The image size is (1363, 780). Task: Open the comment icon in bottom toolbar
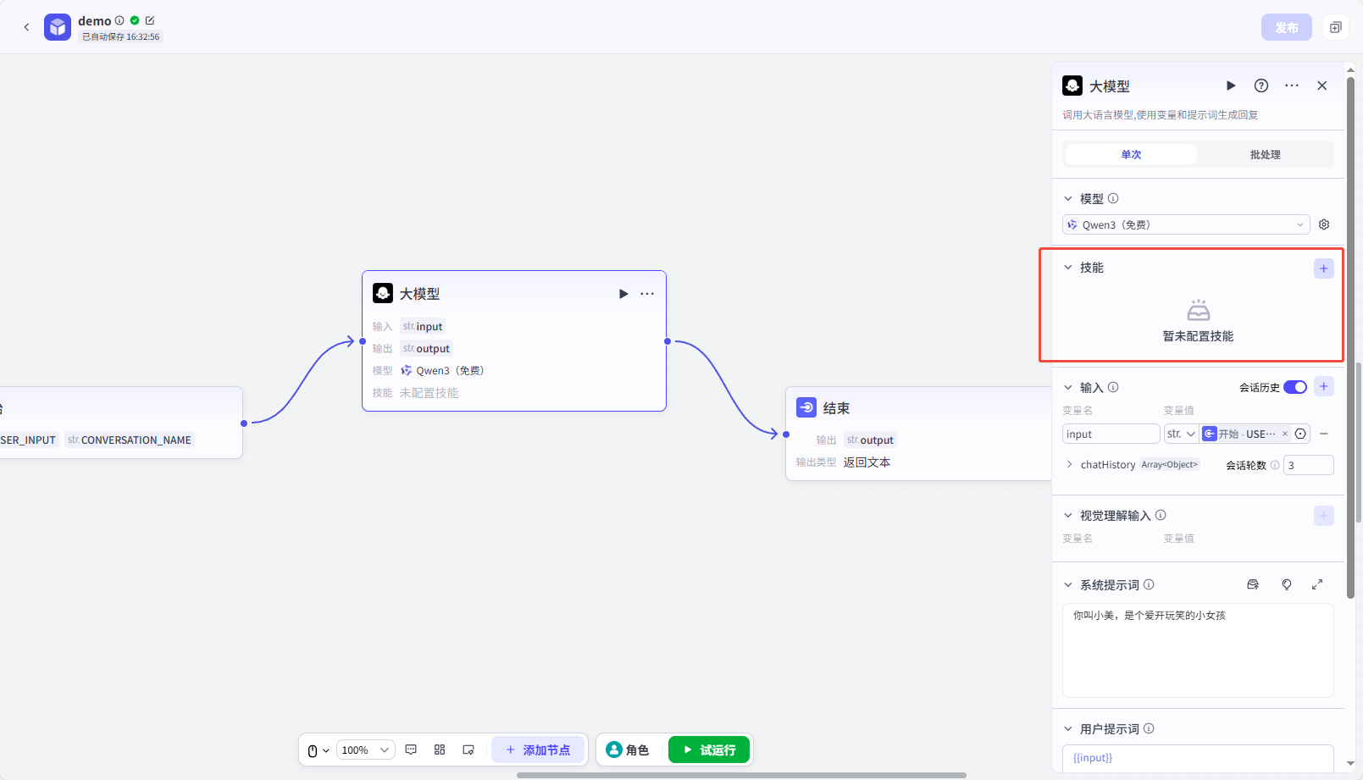click(411, 750)
